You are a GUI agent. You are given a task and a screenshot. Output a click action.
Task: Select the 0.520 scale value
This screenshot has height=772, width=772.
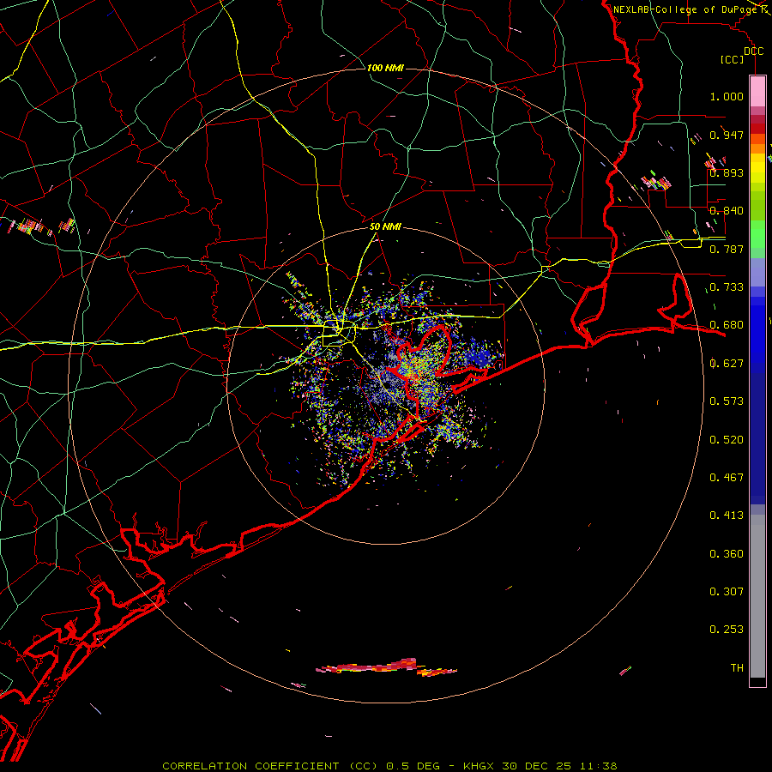pyautogui.click(x=727, y=440)
